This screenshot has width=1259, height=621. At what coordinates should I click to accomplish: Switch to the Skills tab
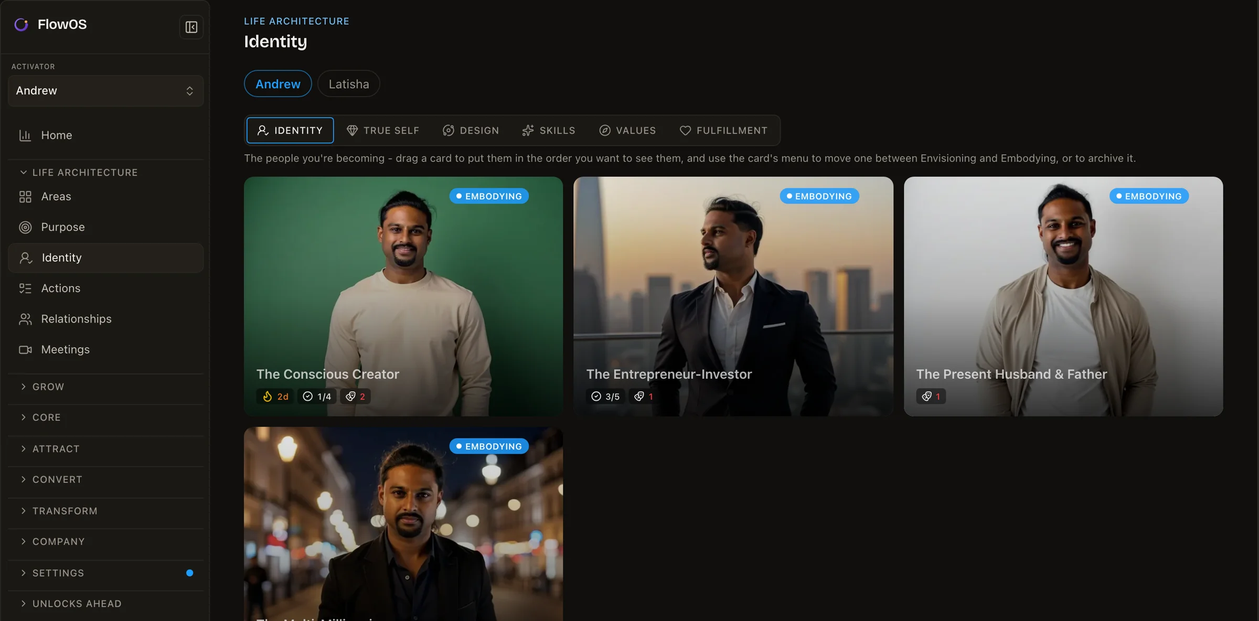click(549, 131)
